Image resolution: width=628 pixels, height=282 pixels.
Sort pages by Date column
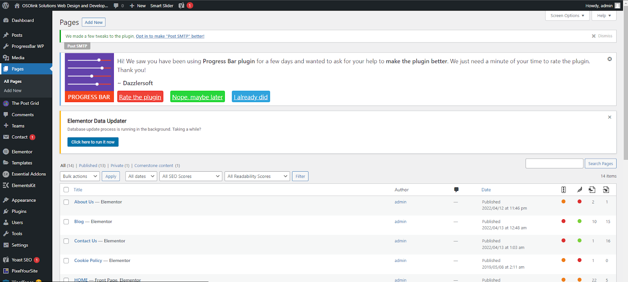[x=486, y=190]
